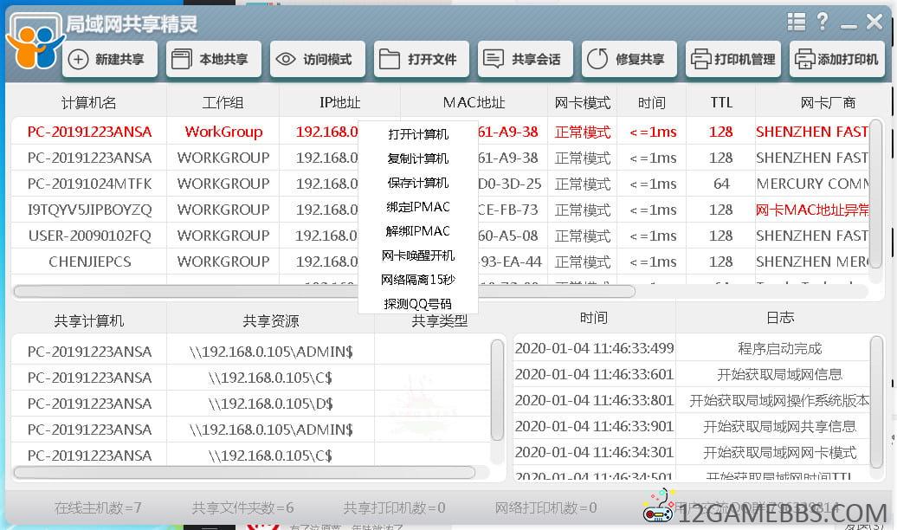
Task: Select the CHENJIEPCS computer row
Action: click(89, 262)
